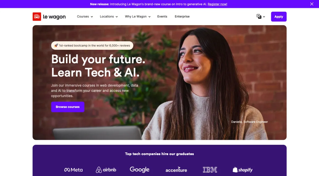This screenshot has width=319, height=176.
Task: Click the Accenture logo
Action: click(176, 170)
